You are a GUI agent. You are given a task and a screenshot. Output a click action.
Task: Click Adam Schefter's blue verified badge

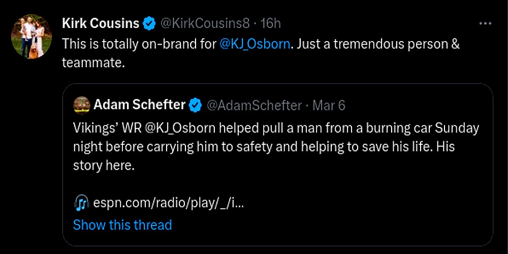195,105
